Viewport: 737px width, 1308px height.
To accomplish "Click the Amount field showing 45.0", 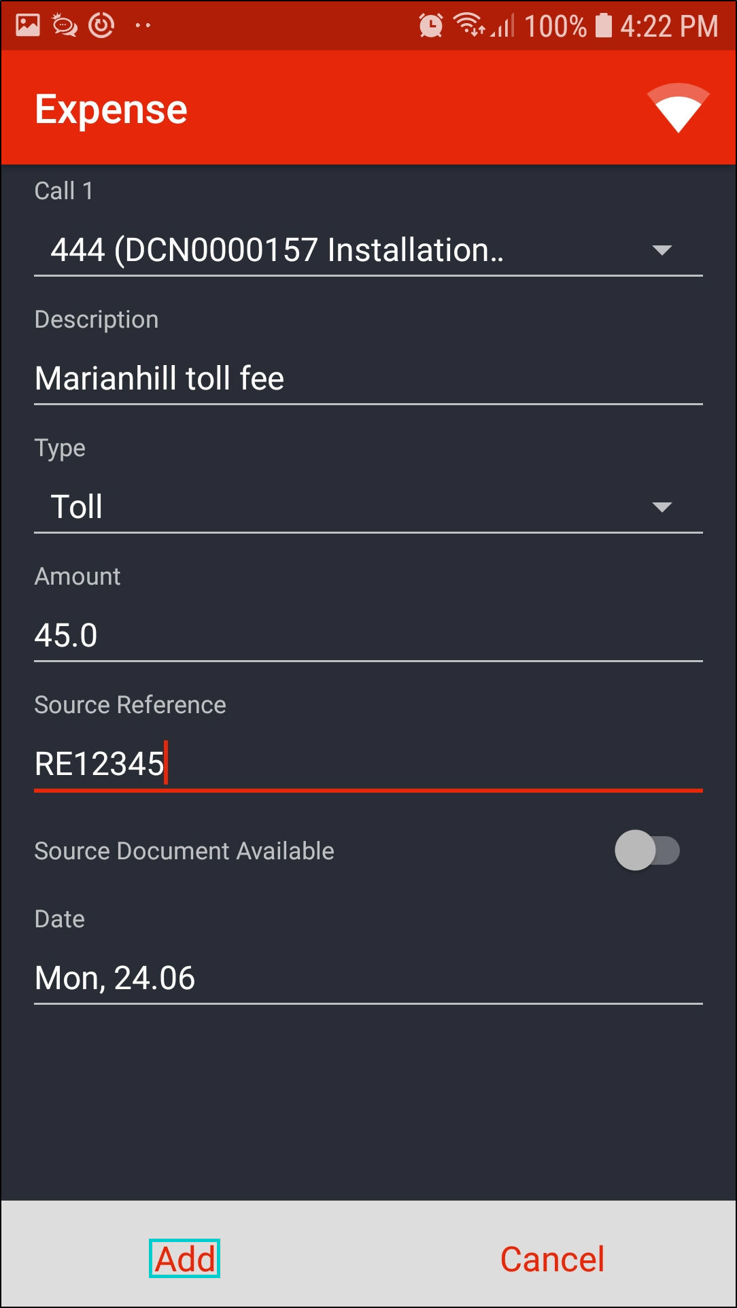I will [x=367, y=636].
